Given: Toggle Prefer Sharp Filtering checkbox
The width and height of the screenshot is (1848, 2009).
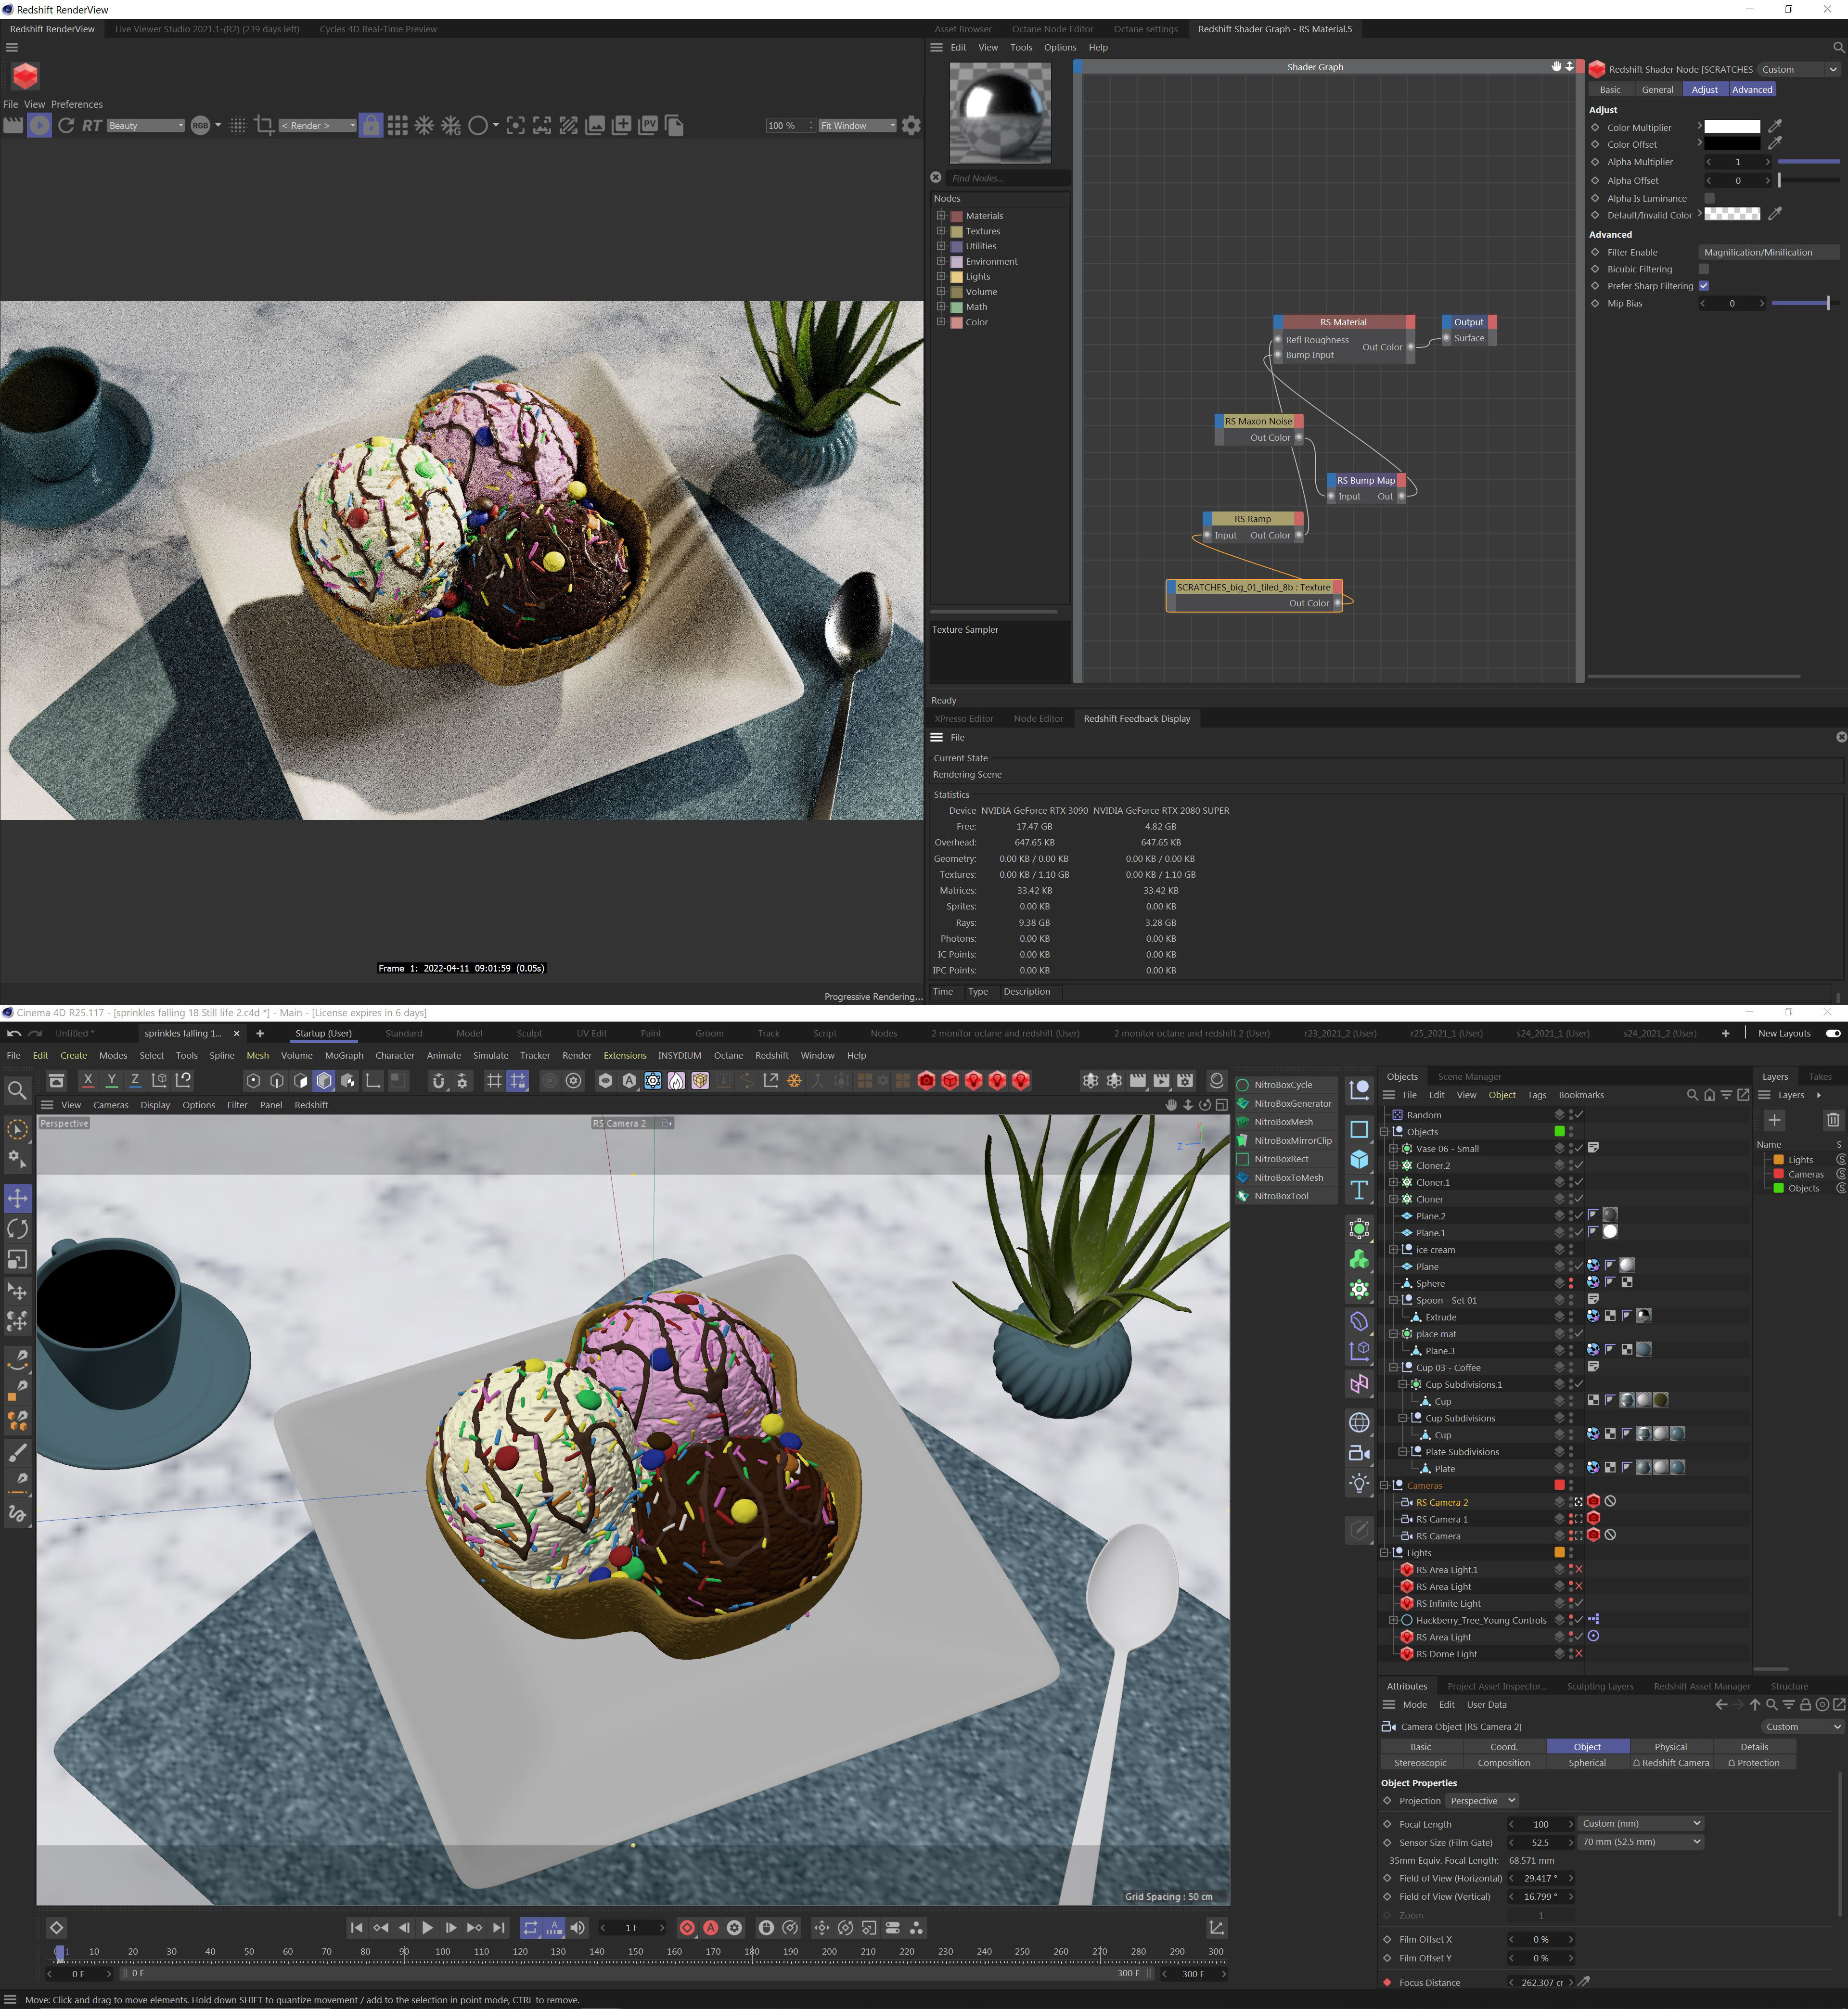Looking at the screenshot, I should (1704, 286).
